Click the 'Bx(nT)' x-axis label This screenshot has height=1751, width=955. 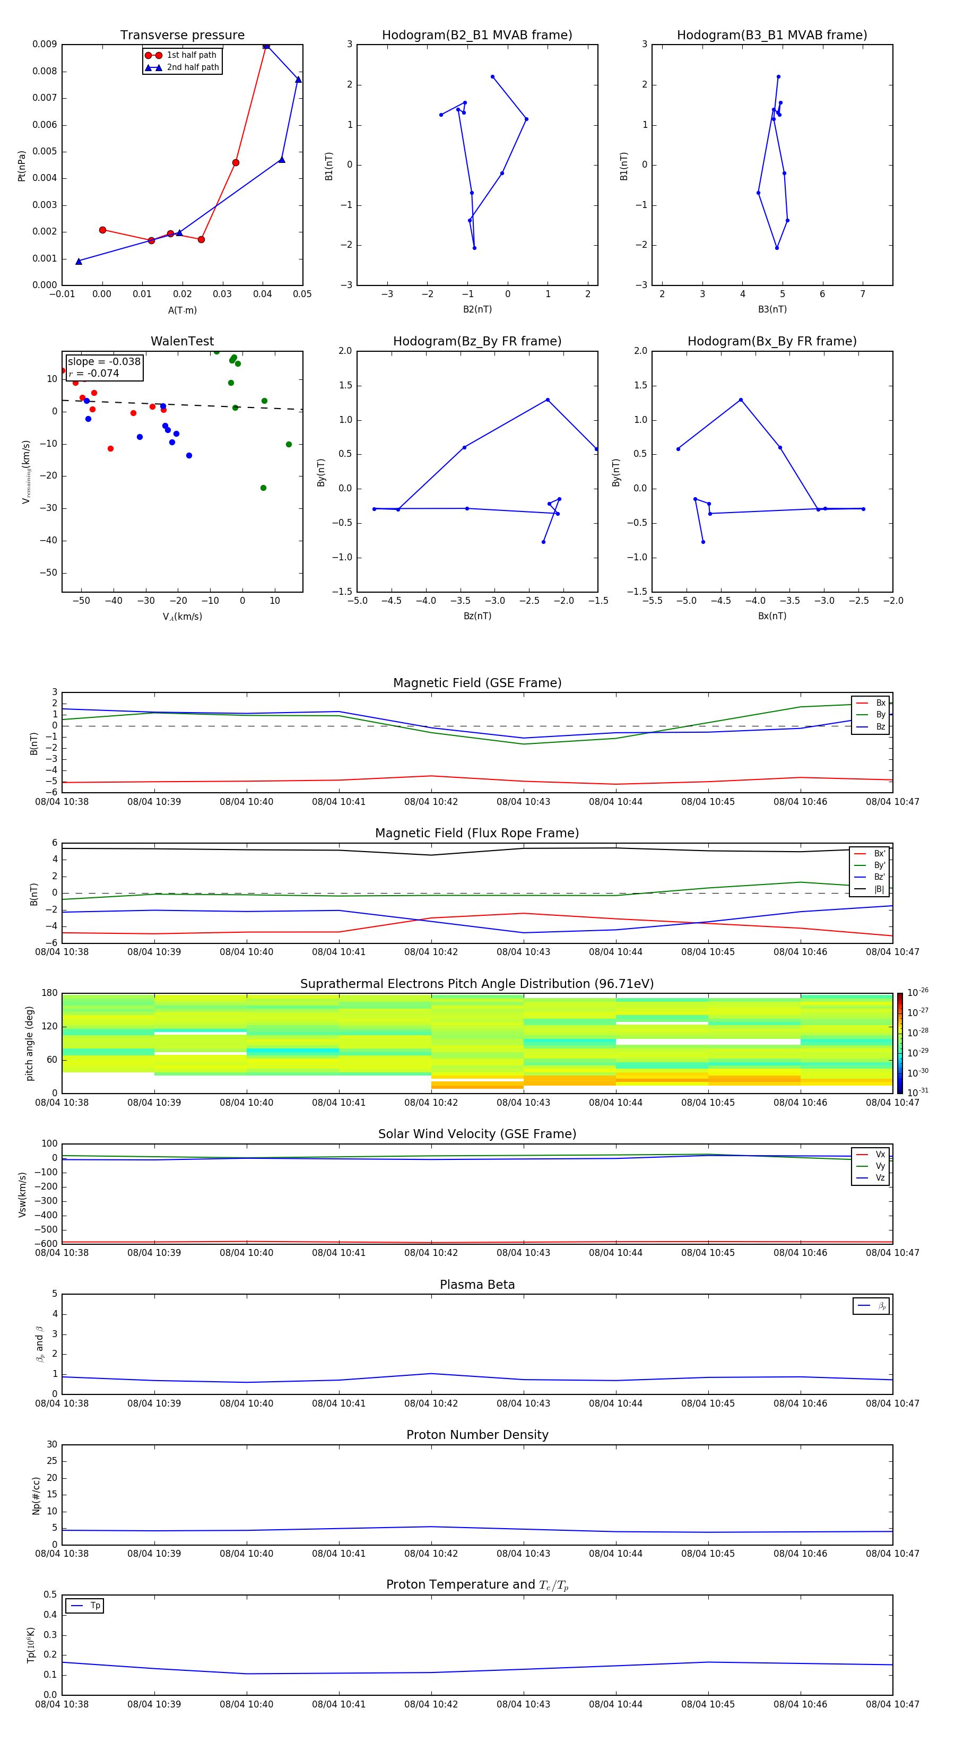coord(772,616)
